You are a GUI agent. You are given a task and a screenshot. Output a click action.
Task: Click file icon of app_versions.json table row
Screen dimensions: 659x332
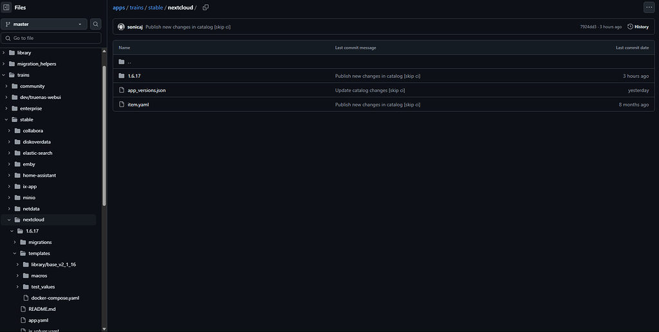[x=122, y=90]
